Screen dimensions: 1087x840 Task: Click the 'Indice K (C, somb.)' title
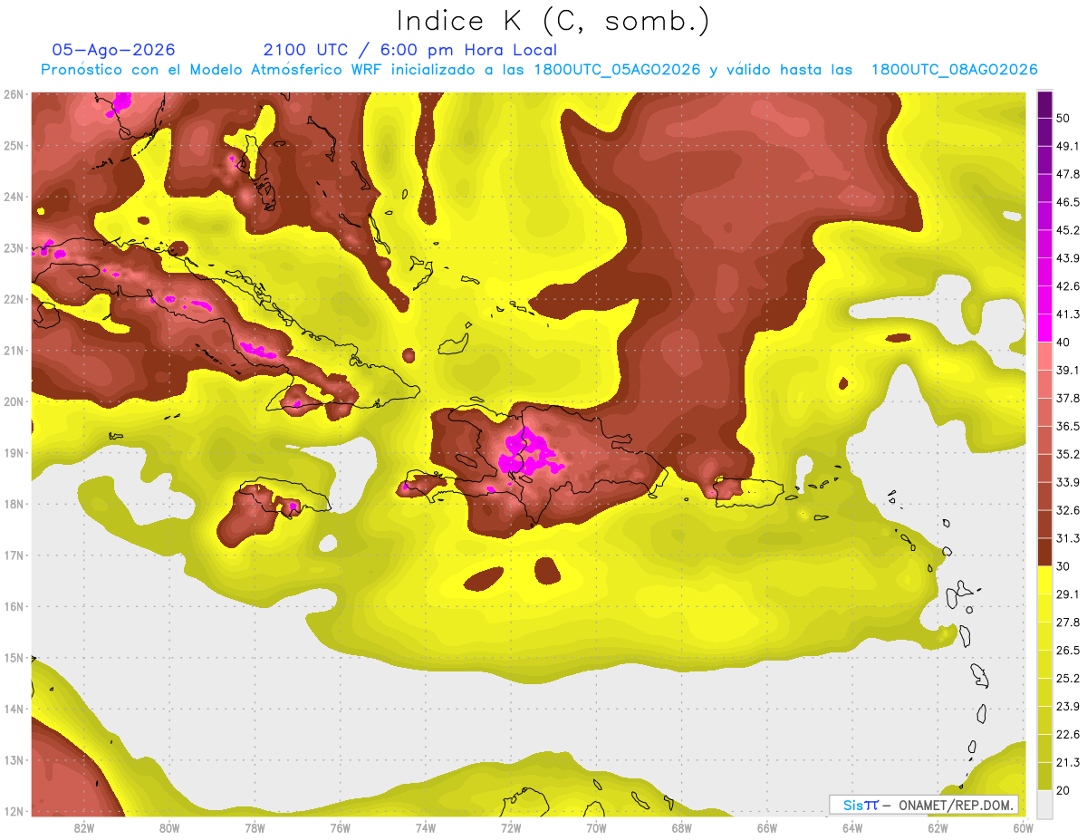tap(553, 21)
